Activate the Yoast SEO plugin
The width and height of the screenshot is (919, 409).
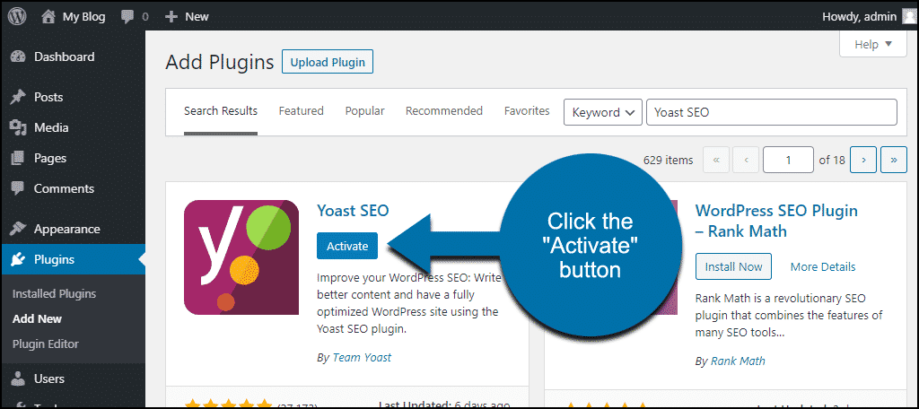[x=347, y=246]
